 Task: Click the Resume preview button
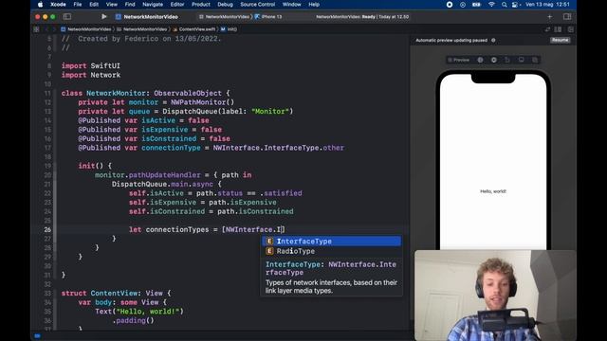[x=560, y=40]
